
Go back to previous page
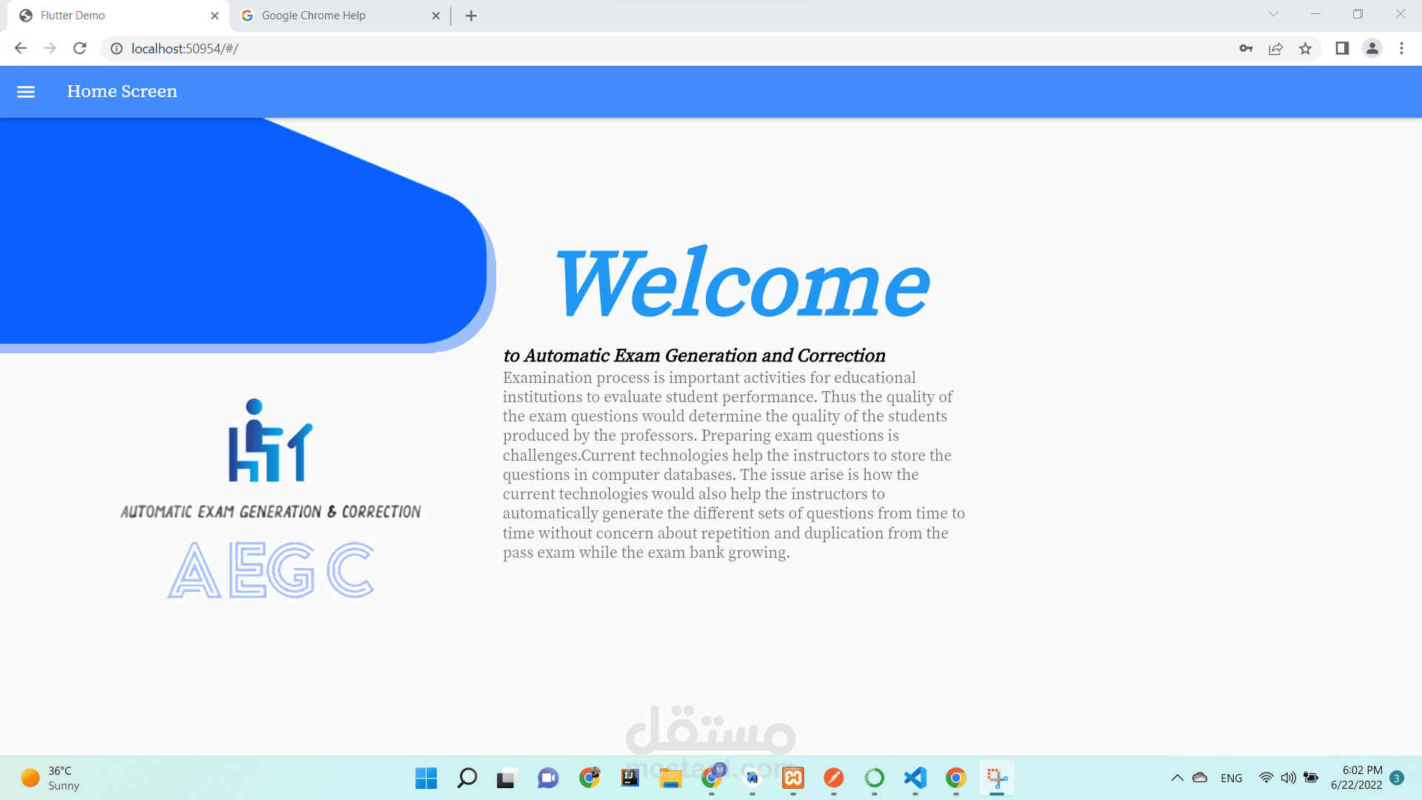[21, 48]
